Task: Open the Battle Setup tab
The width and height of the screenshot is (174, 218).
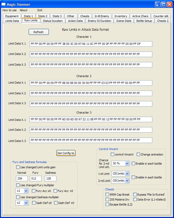Action: (x=144, y=21)
